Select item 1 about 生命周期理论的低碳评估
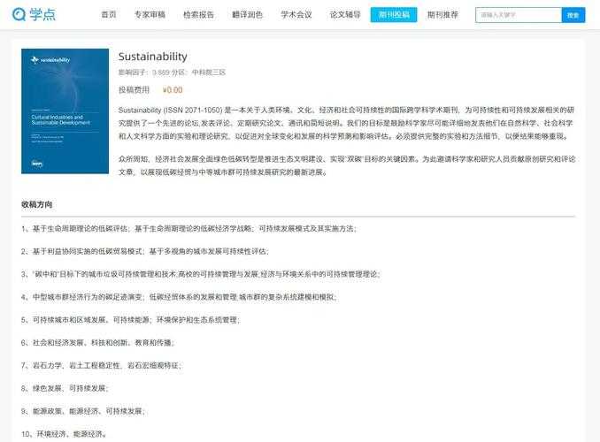This screenshot has height=442, width=600. [189, 229]
